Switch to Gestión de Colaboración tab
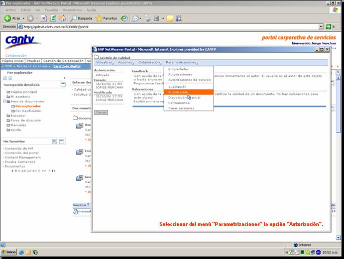 point(63,61)
